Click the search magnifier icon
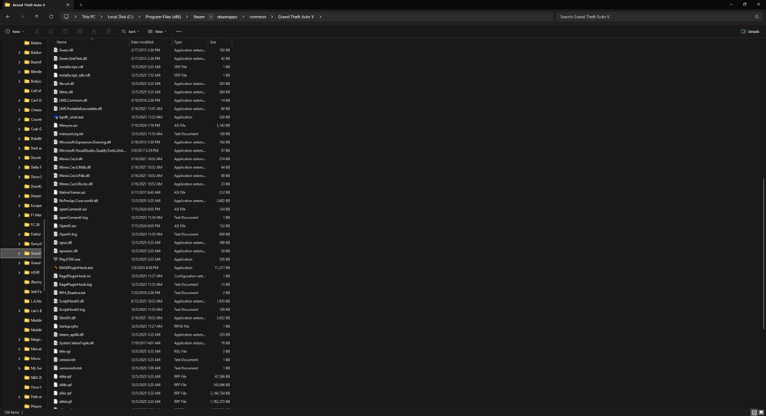 point(757,17)
